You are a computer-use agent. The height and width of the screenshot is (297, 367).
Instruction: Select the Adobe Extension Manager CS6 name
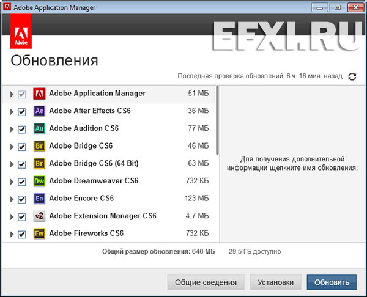point(103,216)
